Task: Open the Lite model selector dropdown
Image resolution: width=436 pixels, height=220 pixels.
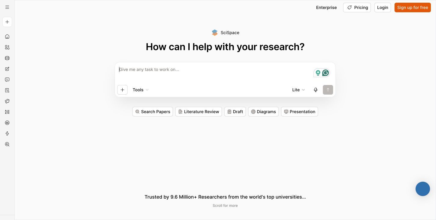Action: (298, 90)
